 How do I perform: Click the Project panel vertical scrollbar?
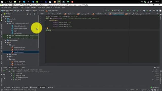tap(39, 32)
